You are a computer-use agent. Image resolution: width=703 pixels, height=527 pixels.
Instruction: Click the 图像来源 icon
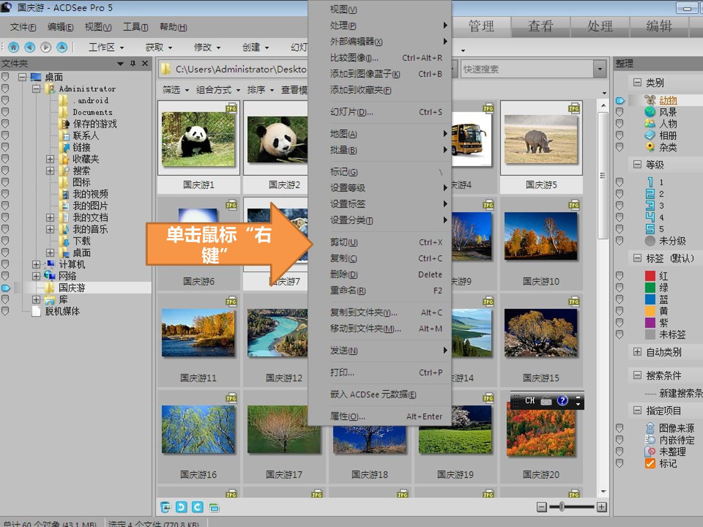[650, 428]
